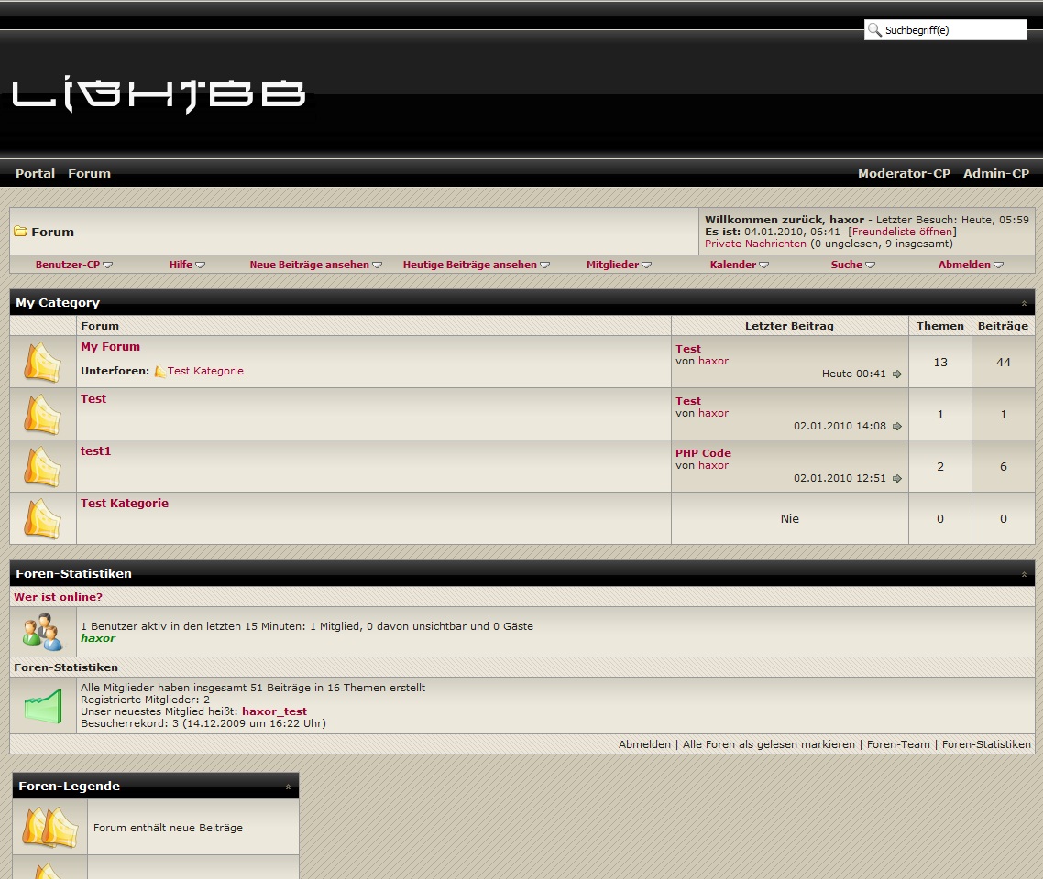Click the Besucherrekord statistics line
This screenshot has height=879, width=1043.
point(203,723)
